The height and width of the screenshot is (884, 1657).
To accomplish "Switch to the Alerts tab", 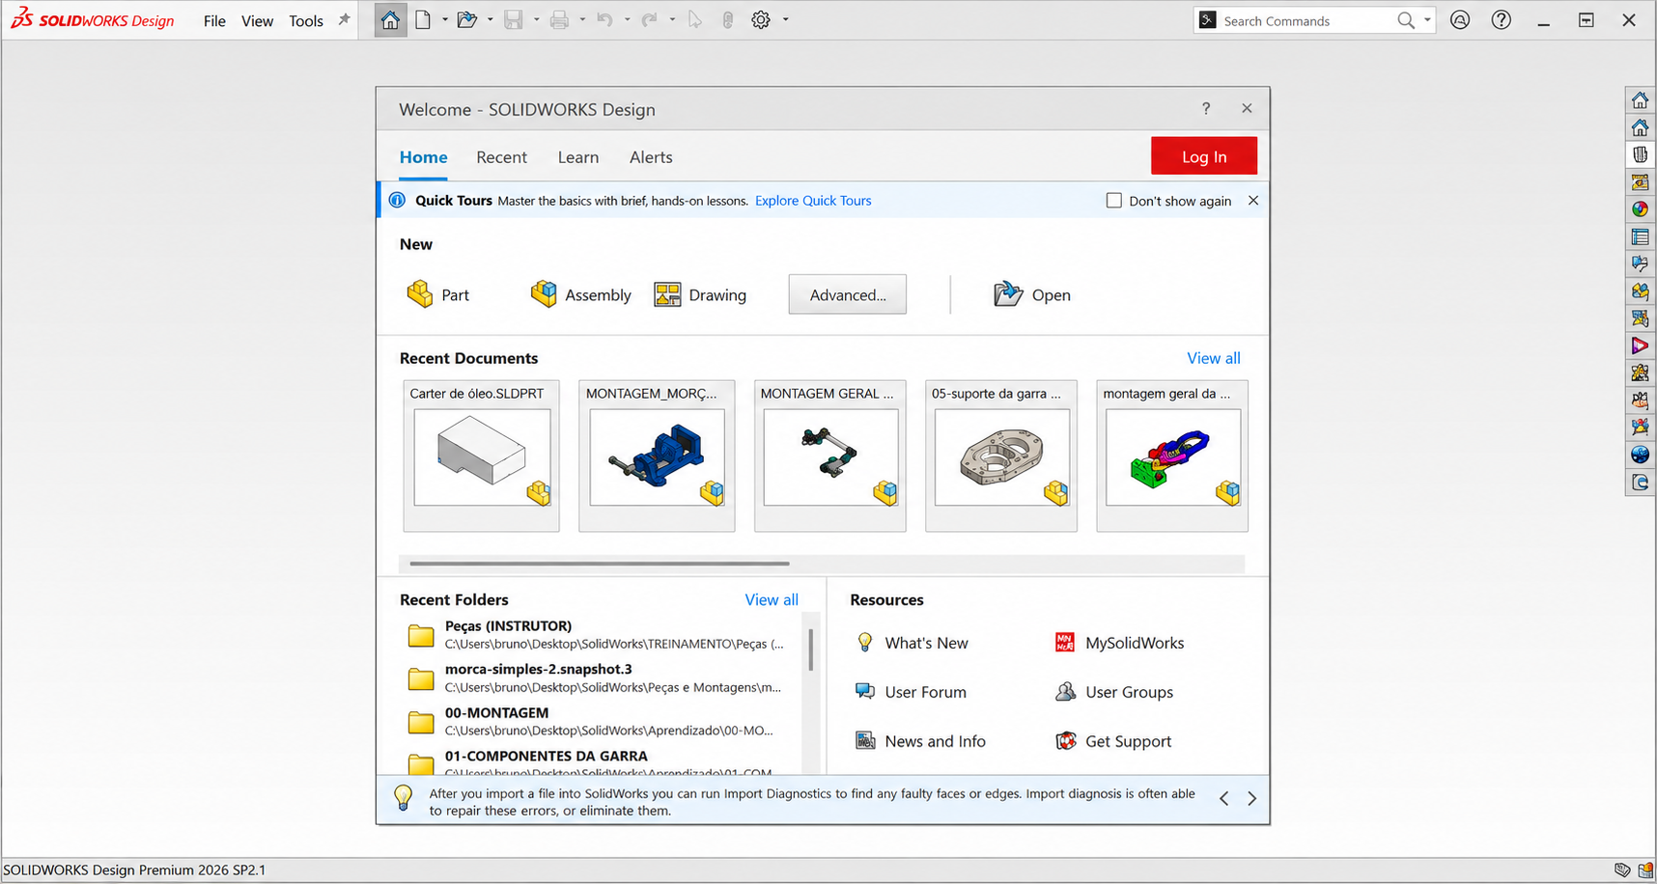I will tap(651, 157).
